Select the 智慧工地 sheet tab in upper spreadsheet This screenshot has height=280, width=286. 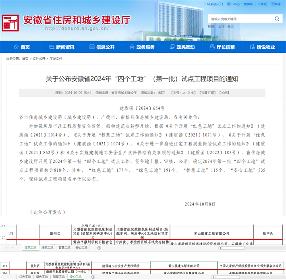[64, 247]
